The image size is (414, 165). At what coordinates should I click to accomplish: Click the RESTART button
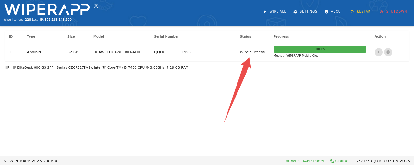(361, 12)
